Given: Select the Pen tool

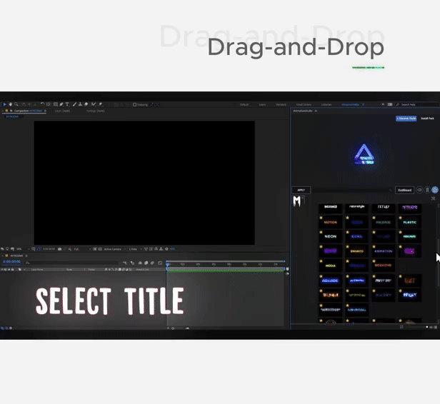Looking at the screenshot, I should (x=61, y=104).
